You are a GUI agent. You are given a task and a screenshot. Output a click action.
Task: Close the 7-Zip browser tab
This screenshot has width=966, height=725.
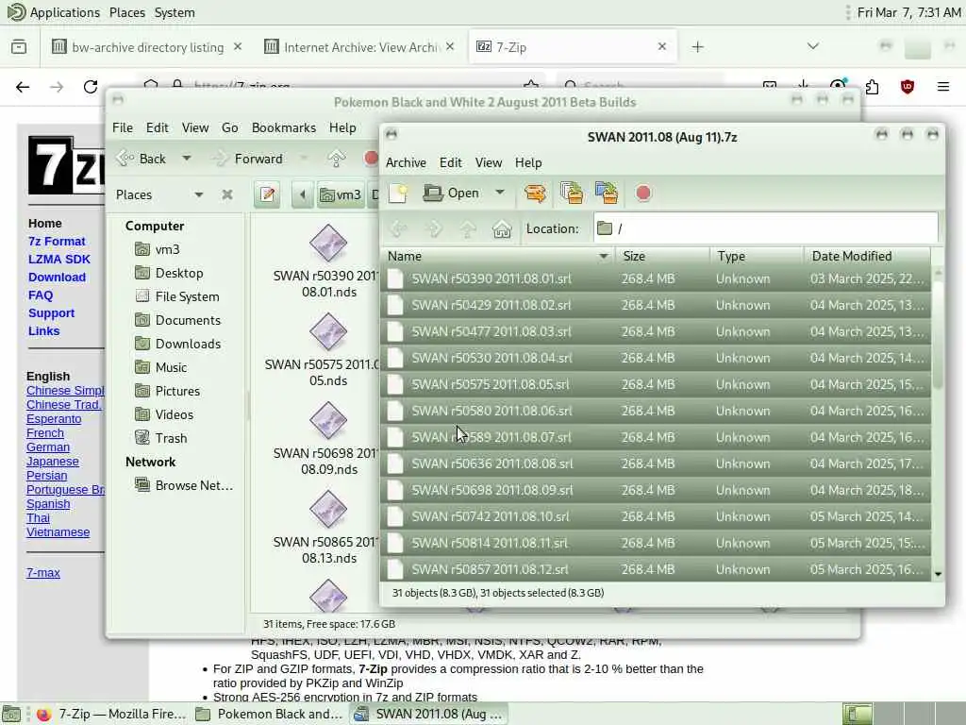661,46
